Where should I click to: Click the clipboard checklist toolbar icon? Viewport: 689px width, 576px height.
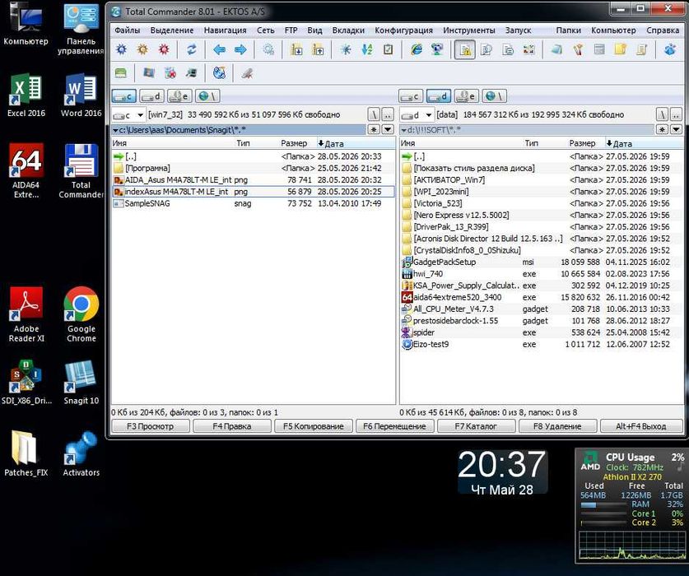pyautogui.click(x=388, y=49)
